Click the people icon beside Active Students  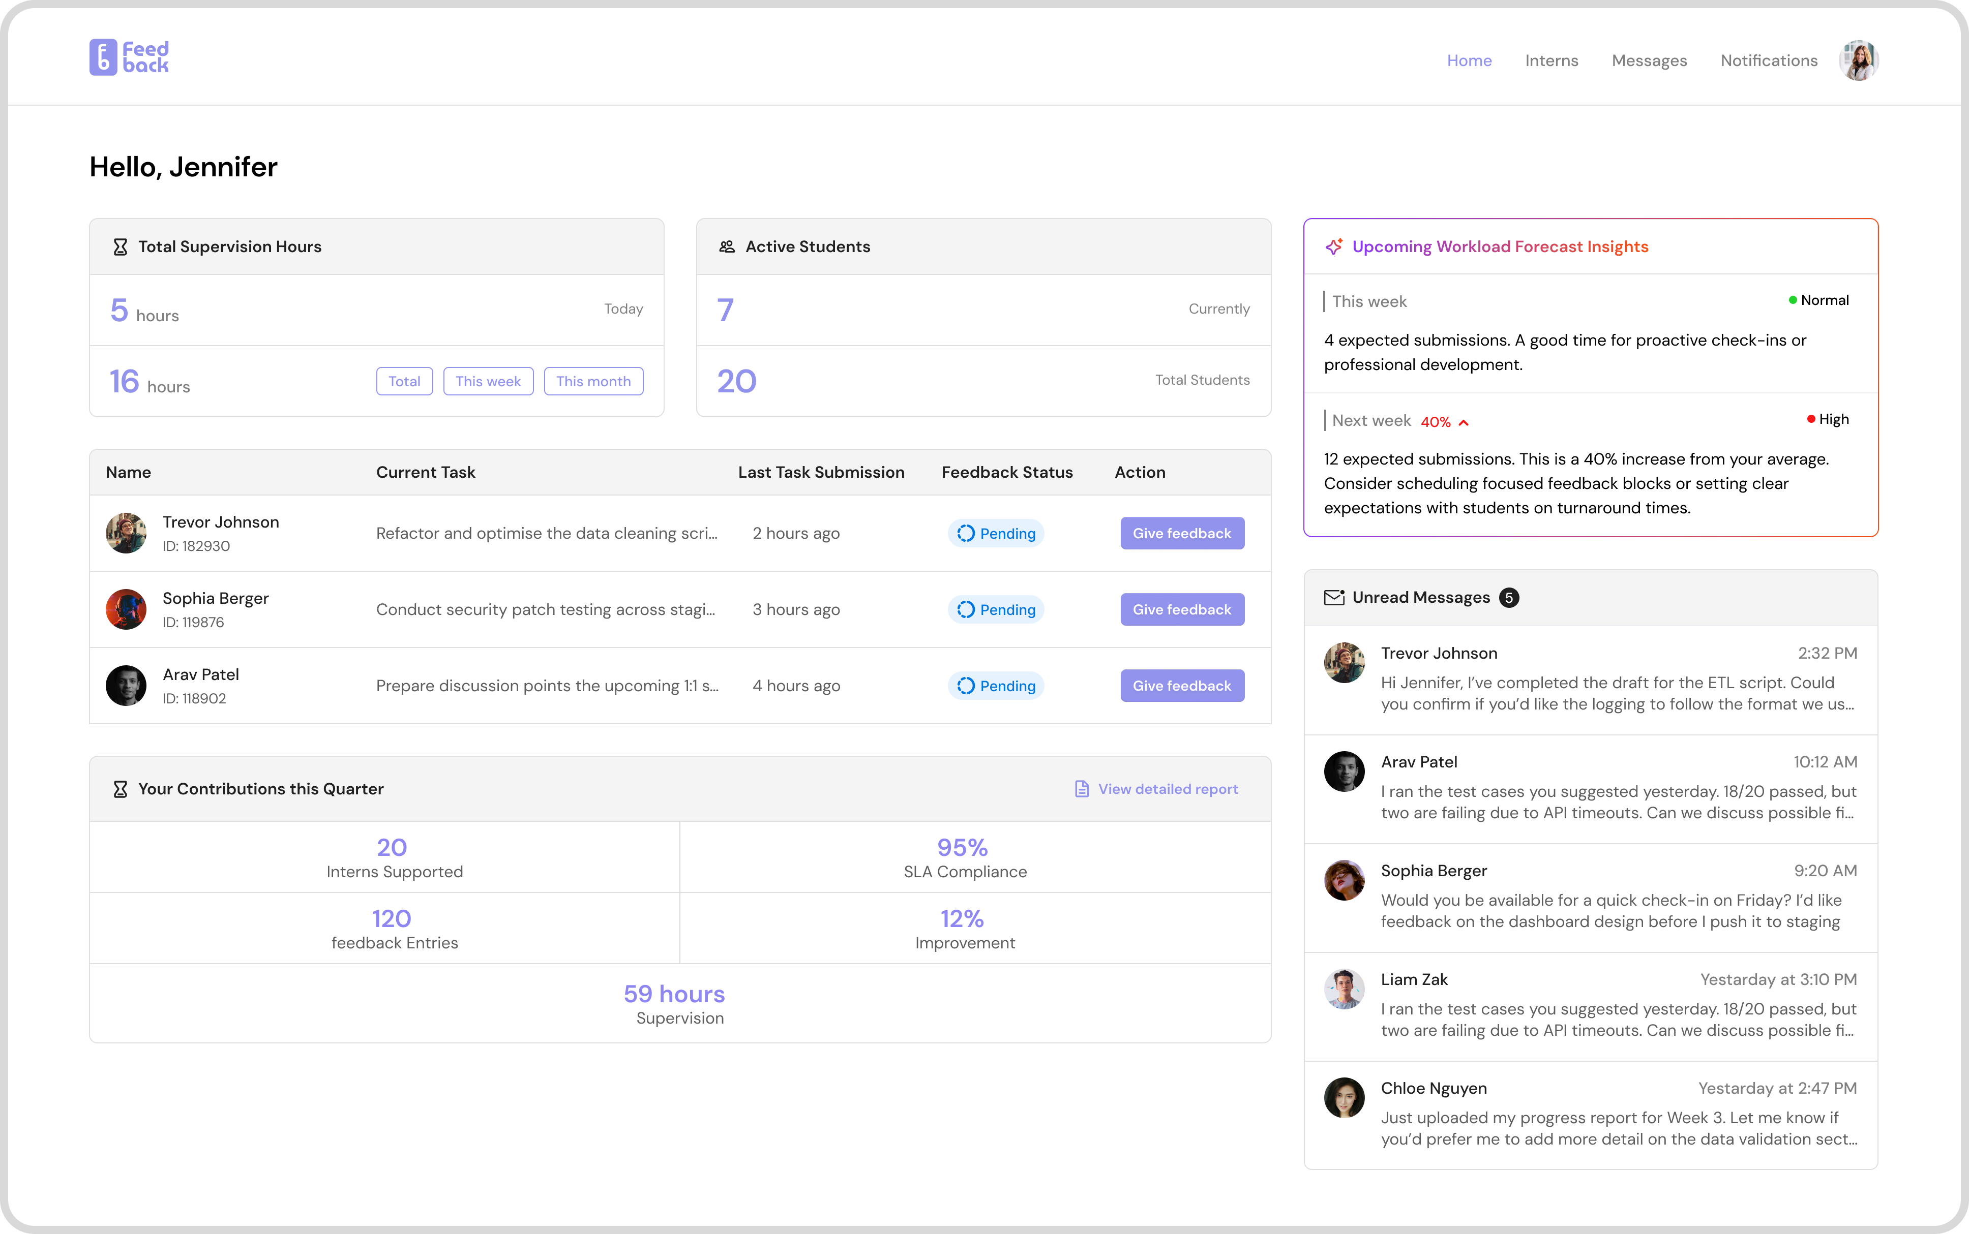(727, 246)
